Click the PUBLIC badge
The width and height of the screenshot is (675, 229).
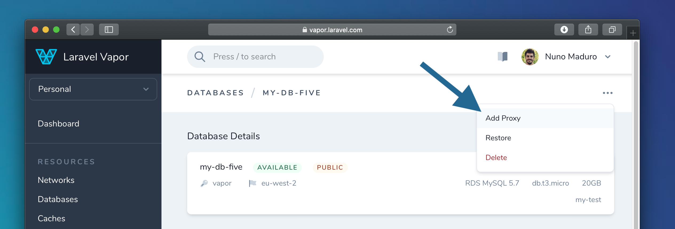[330, 167]
